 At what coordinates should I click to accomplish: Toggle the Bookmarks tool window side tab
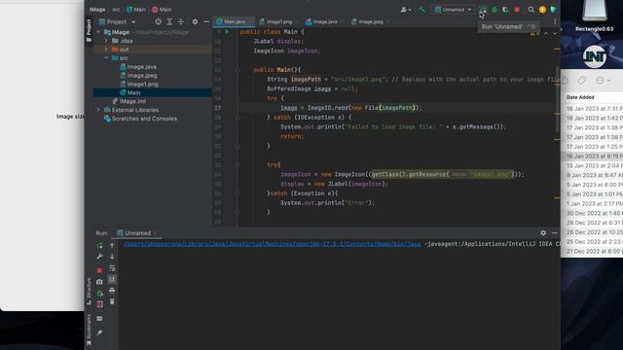[89, 330]
